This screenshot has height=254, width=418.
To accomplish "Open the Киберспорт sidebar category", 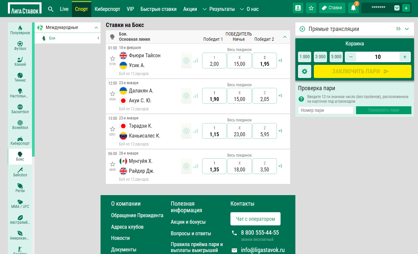I will click(20, 141).
